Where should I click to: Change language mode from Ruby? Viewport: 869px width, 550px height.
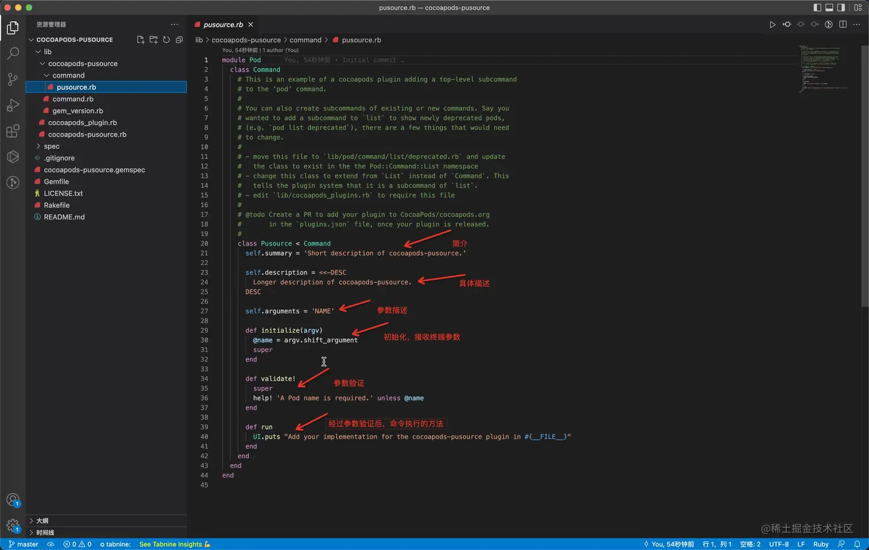point(821,544)
